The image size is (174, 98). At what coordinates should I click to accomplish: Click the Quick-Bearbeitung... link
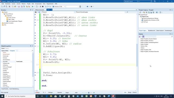14,89
